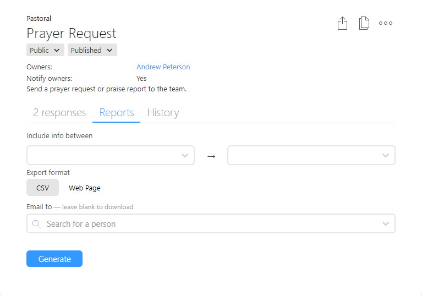This screenshot has width=422, height=295.
Task: Select CSV export format
Action: tap(42, 188)
